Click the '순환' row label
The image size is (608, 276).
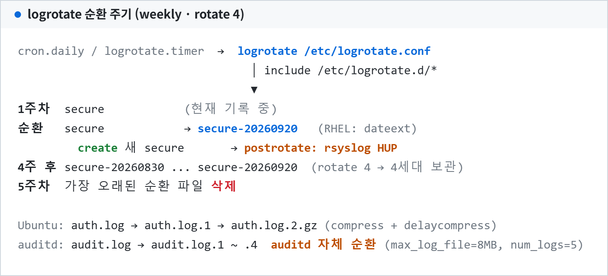(x=30, y=128)
